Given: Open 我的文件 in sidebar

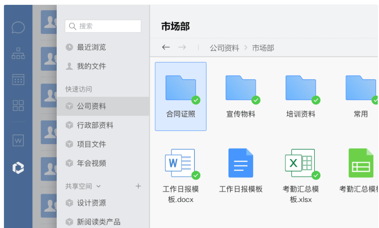Looking at the screenshot, I should [91, 66].
